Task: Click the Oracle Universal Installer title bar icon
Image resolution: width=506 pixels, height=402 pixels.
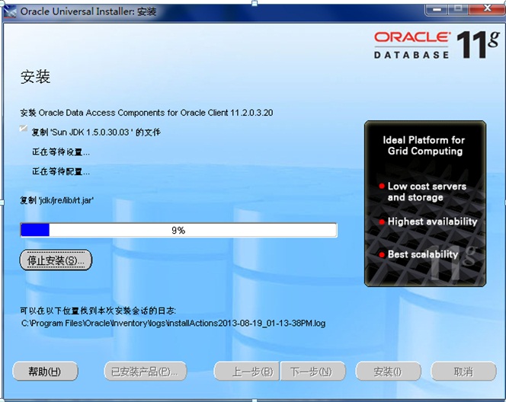Action: click(10, 11)
